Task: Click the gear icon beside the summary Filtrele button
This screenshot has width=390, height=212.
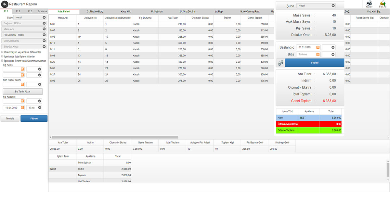Action: tap(280, 63)
